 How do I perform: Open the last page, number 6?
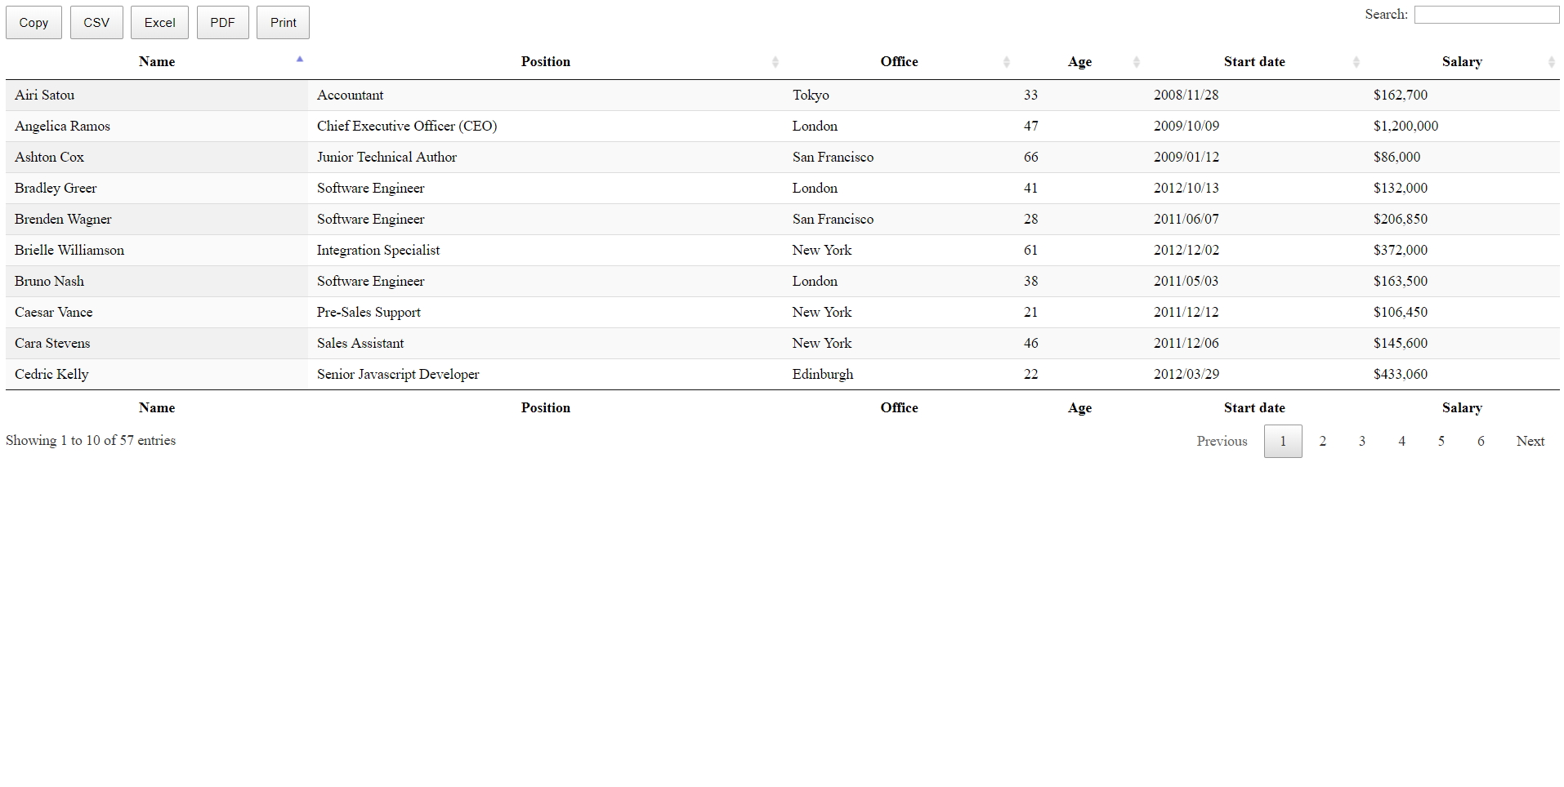coord(1481,441)
